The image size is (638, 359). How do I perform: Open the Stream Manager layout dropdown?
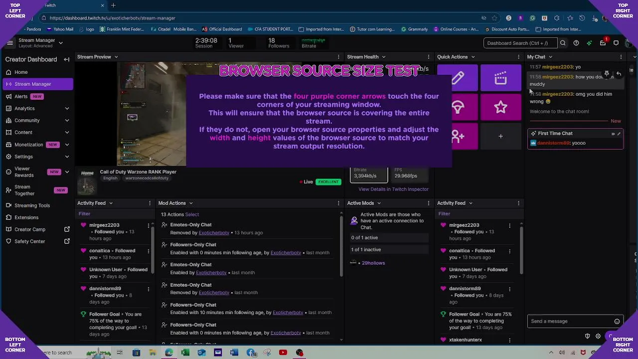click(x=61, y=43)
